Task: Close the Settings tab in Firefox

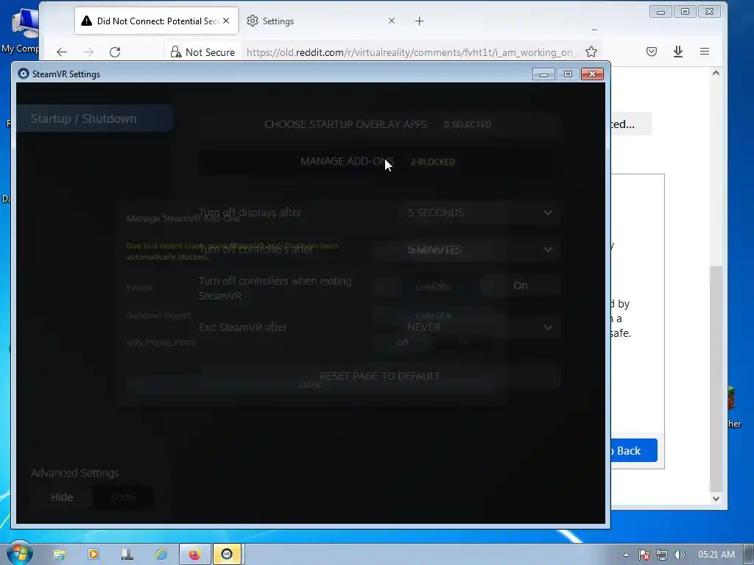Action: (392, 21)
